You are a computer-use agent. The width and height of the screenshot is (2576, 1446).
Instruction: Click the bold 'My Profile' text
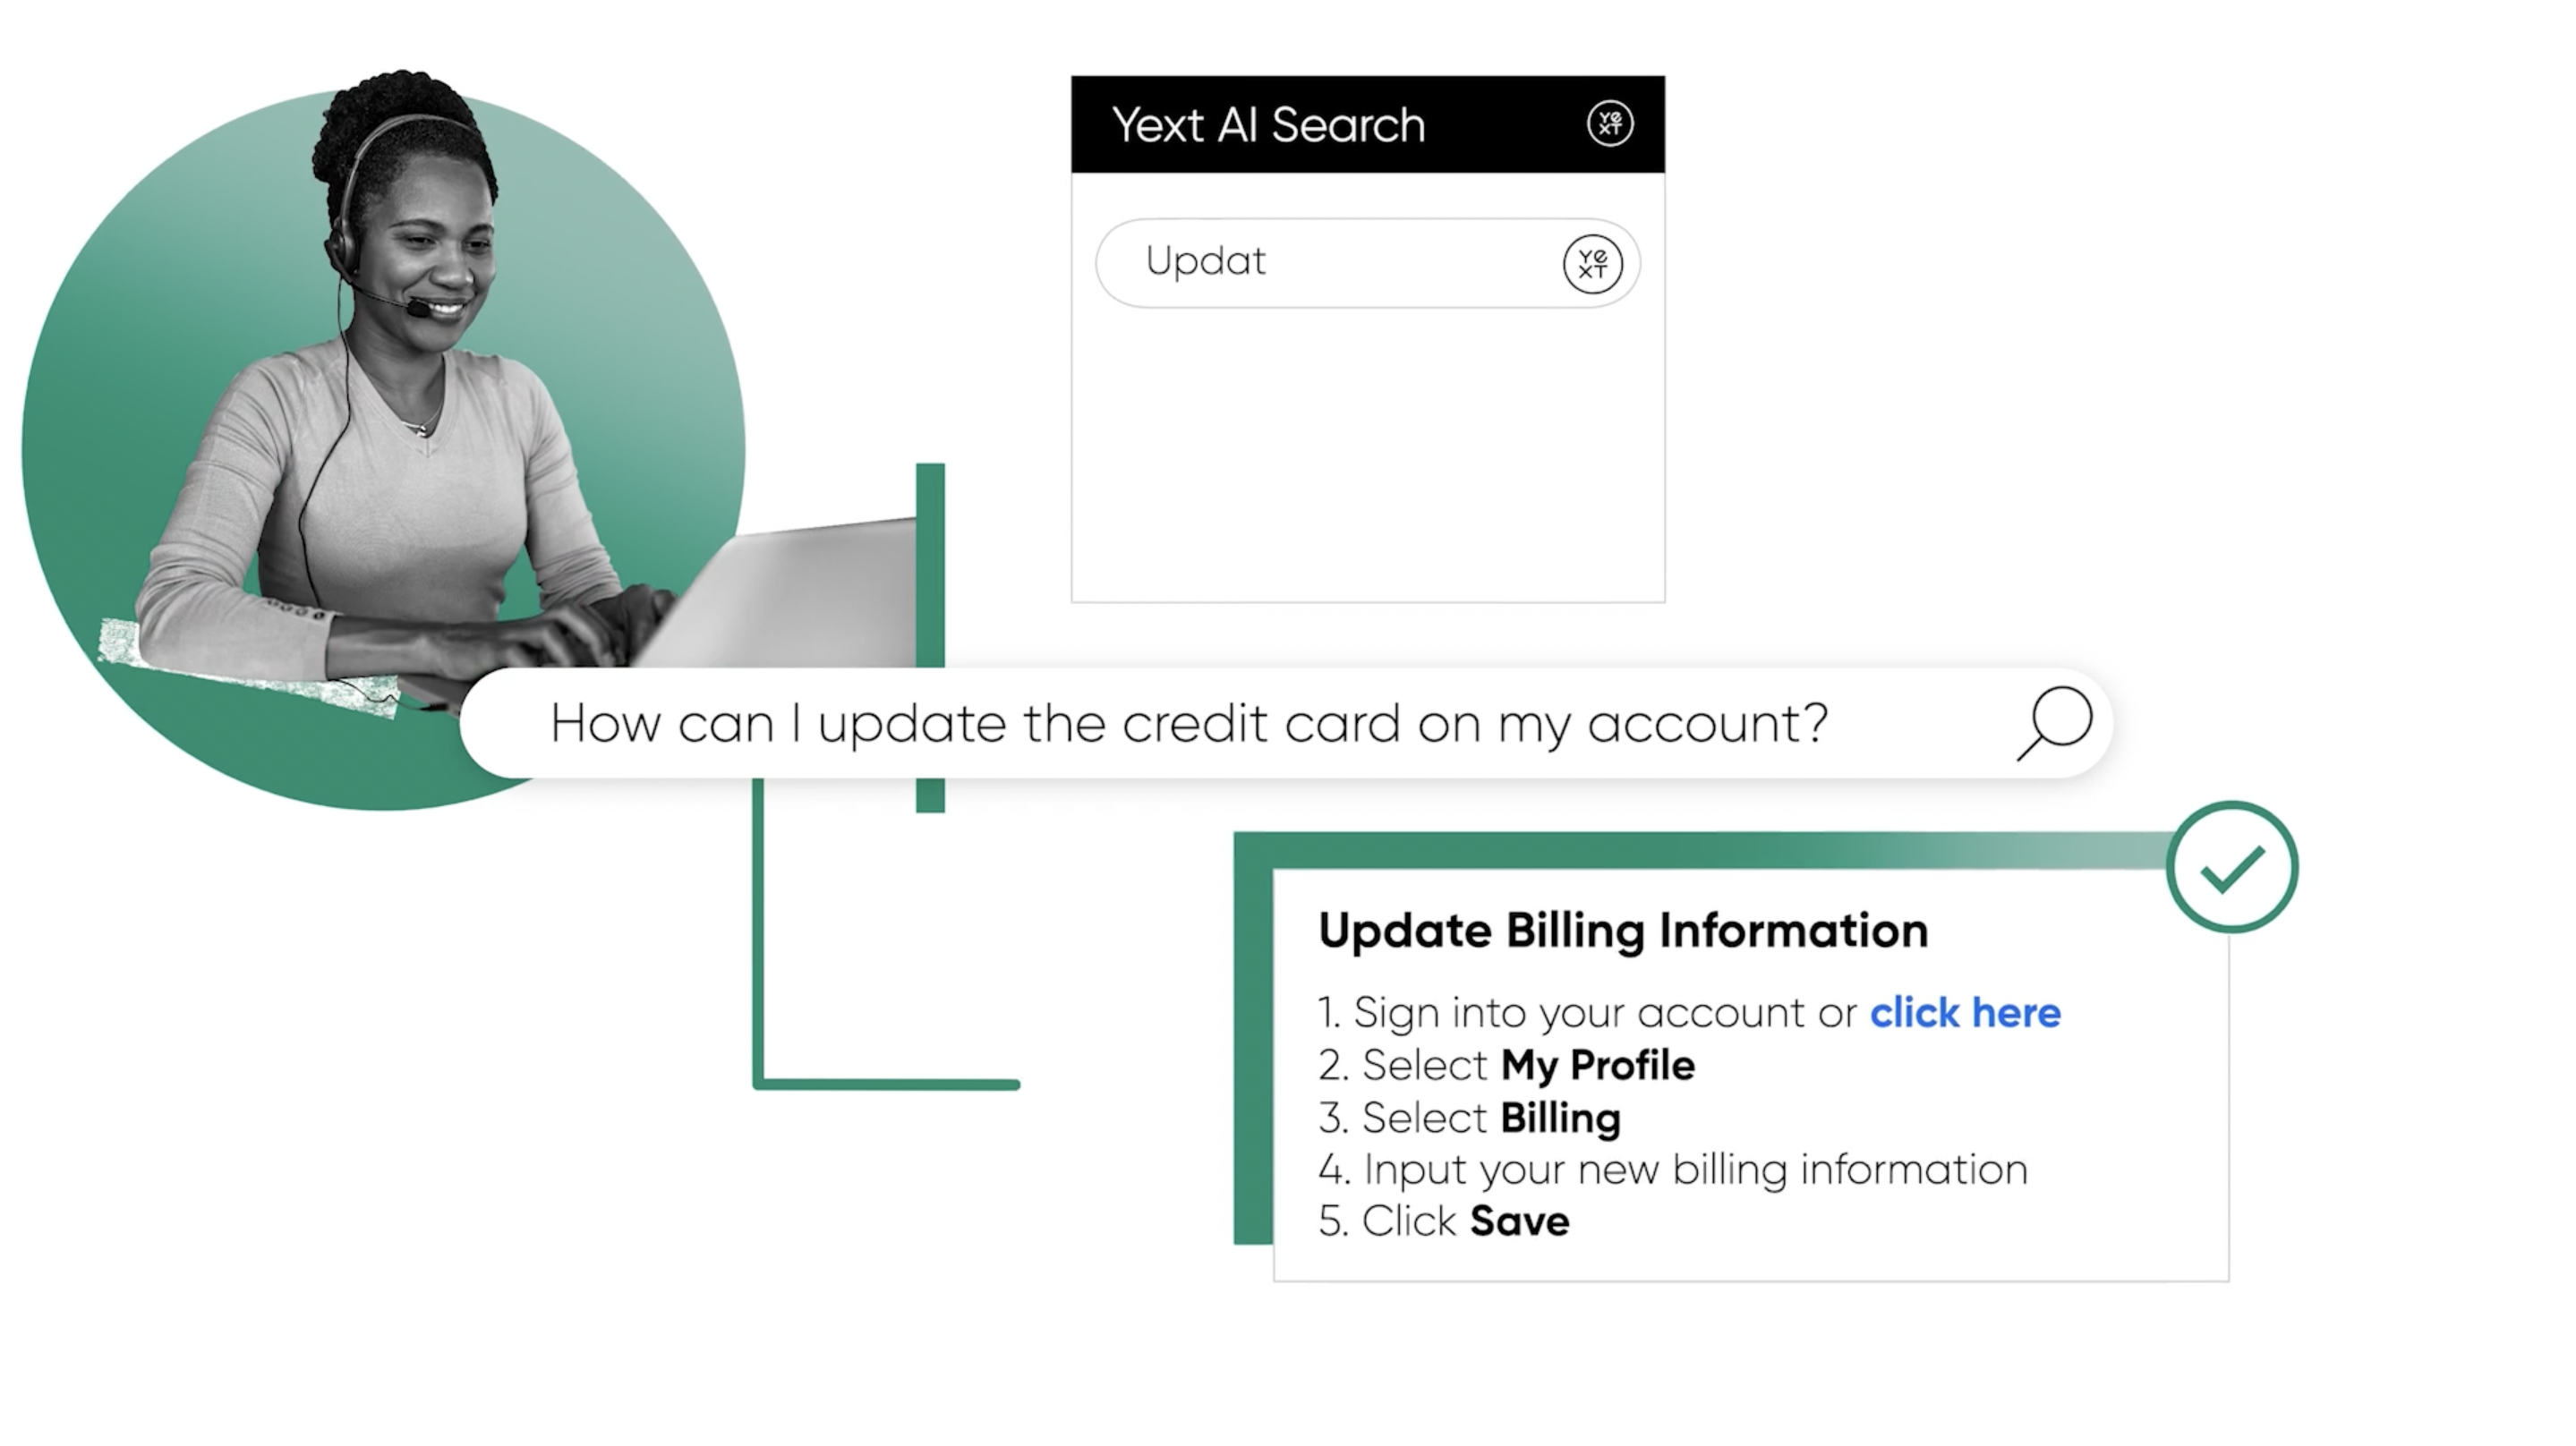pyautogui.click(x=1598, y=1066)
